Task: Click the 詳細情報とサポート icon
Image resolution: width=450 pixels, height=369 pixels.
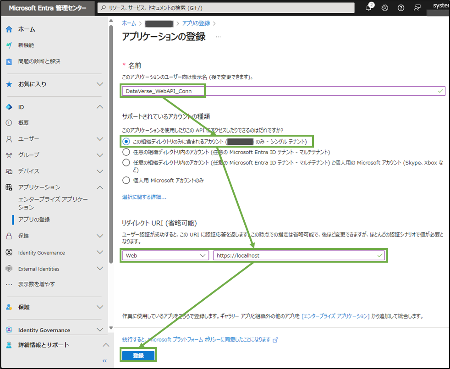Action: [x=9, y=345]
